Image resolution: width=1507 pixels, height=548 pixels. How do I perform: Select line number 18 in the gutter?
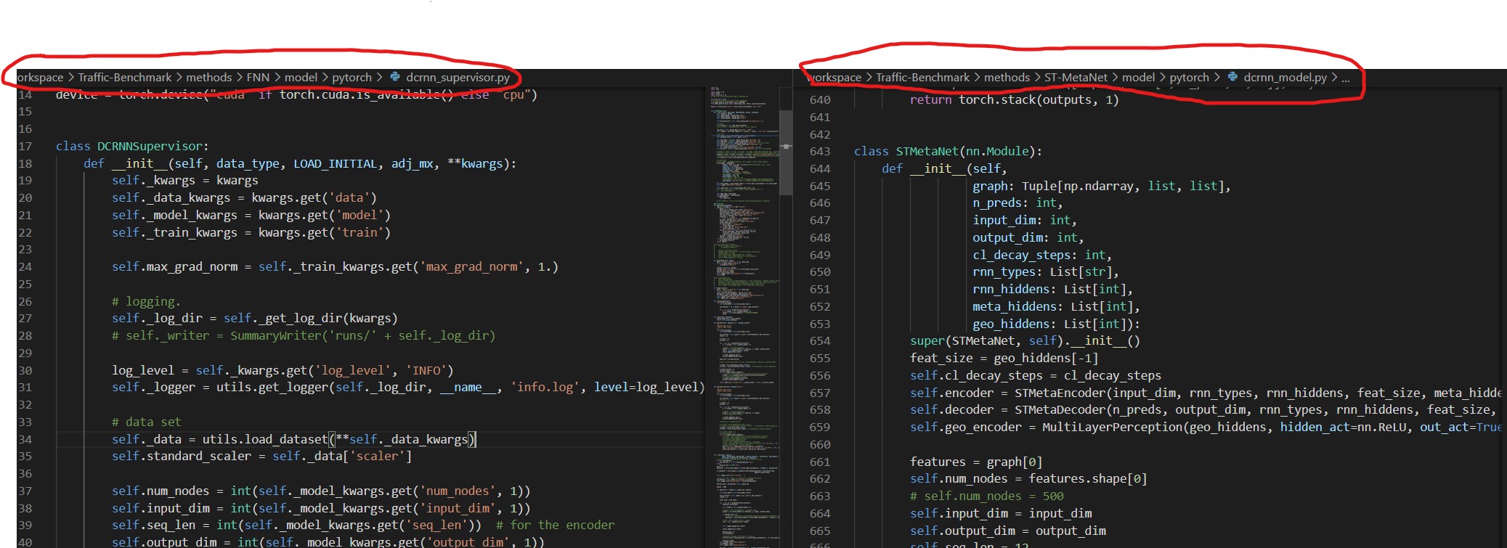pos(25,163)
